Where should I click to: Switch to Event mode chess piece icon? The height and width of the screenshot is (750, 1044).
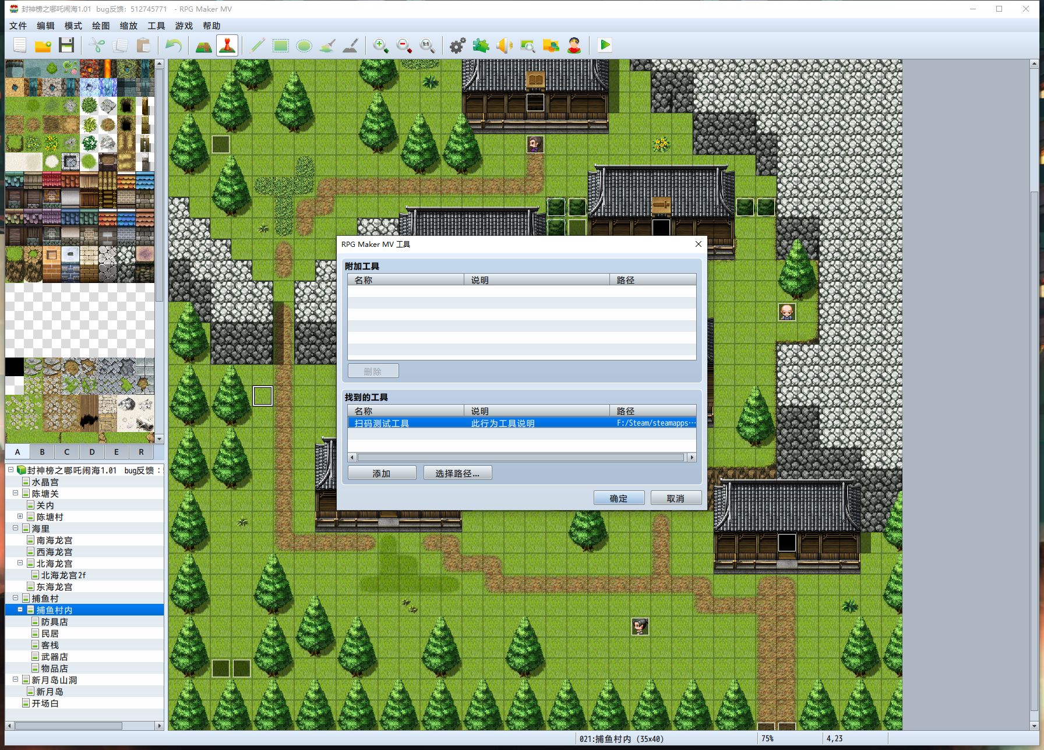(227, 45)
